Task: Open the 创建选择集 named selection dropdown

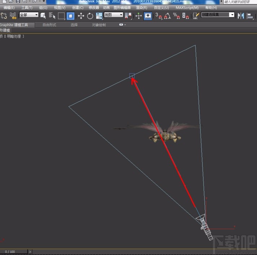Action: click(x=218, y=15)
